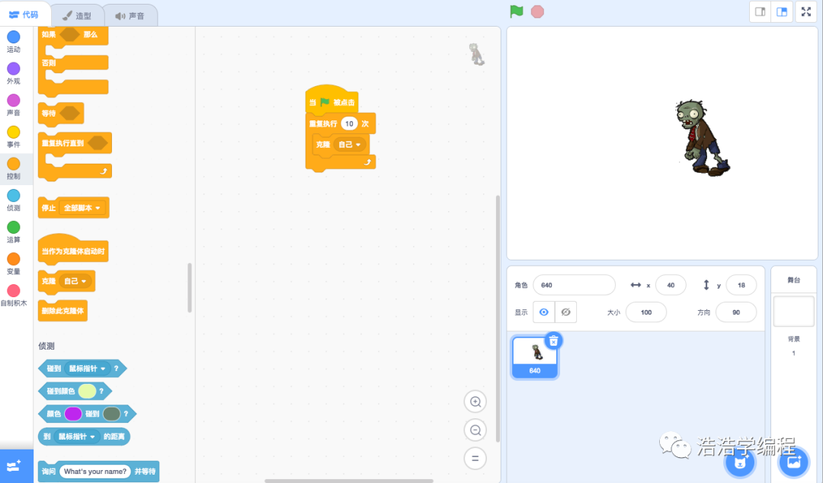Screen dimensions: 823x483
Task: Switch to small stage layout
Action: click(760, 11)
